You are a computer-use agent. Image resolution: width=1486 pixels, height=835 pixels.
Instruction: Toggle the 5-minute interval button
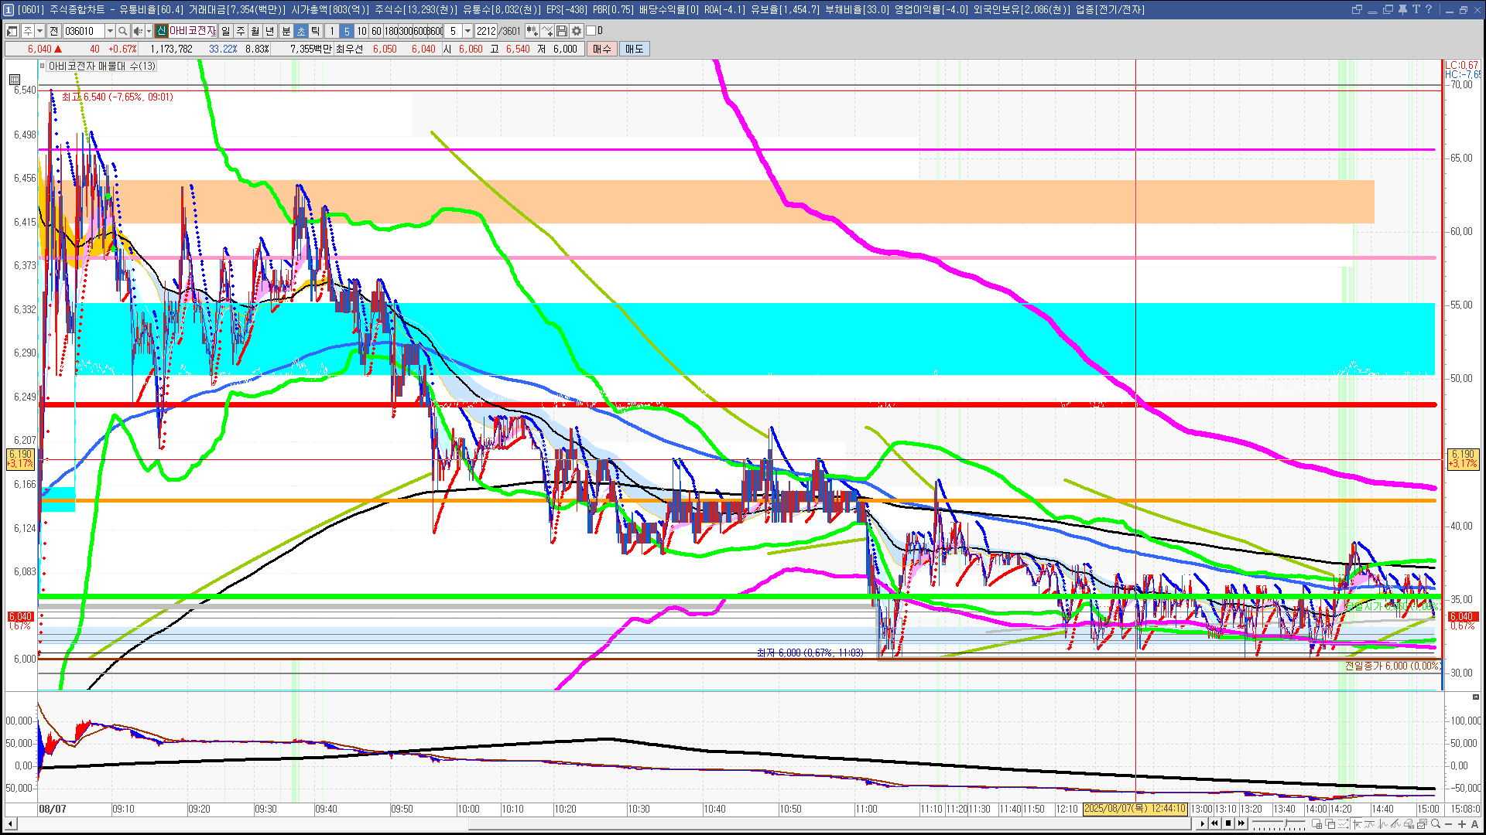[x=347, y=31]
